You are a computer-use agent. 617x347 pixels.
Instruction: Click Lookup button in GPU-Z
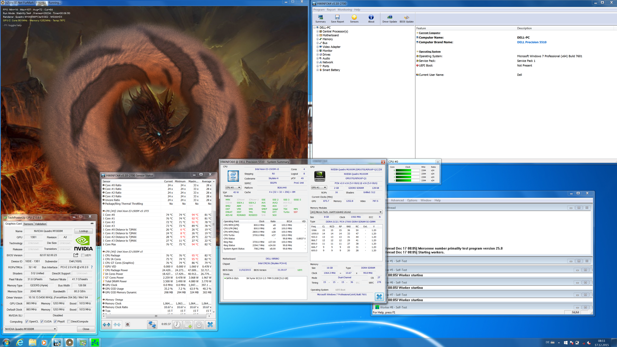(x=84, y=231)
